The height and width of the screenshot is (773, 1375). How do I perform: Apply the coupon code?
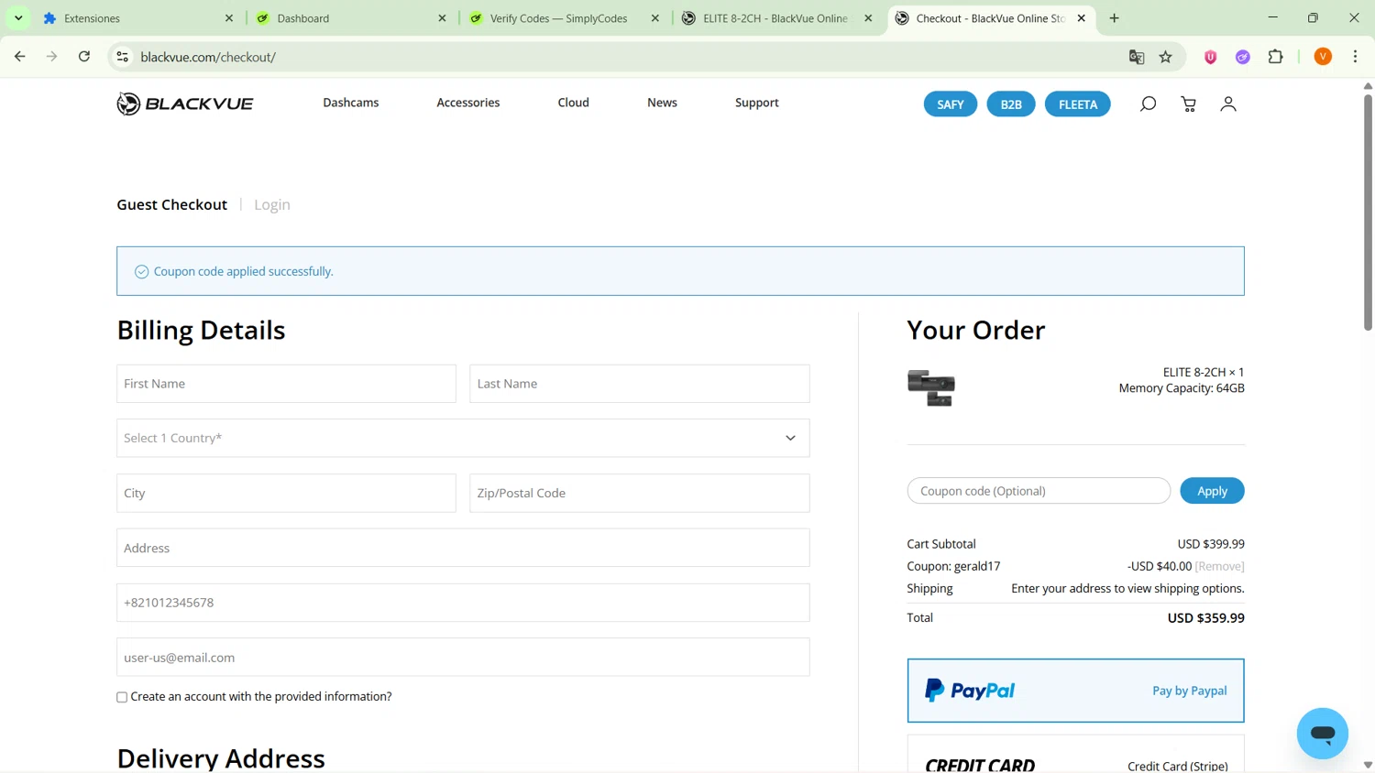pos(1212,491)
